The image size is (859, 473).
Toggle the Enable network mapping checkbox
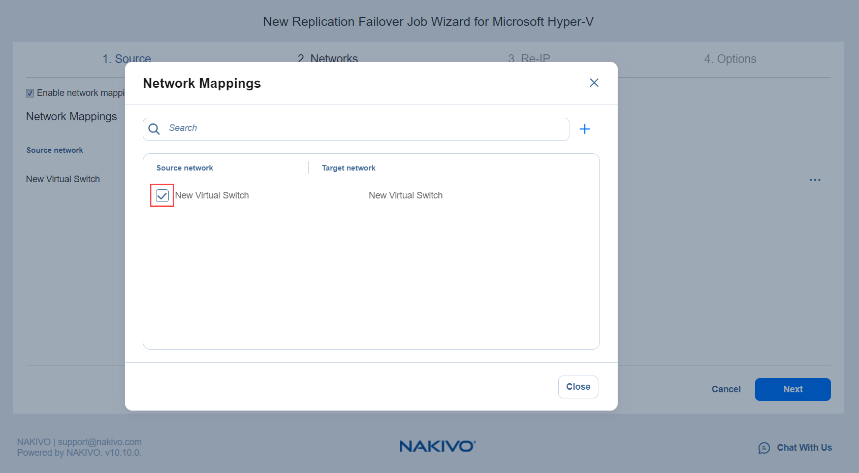30,93
